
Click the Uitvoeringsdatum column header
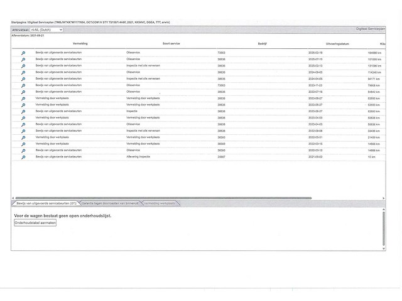tap(337, 44)
